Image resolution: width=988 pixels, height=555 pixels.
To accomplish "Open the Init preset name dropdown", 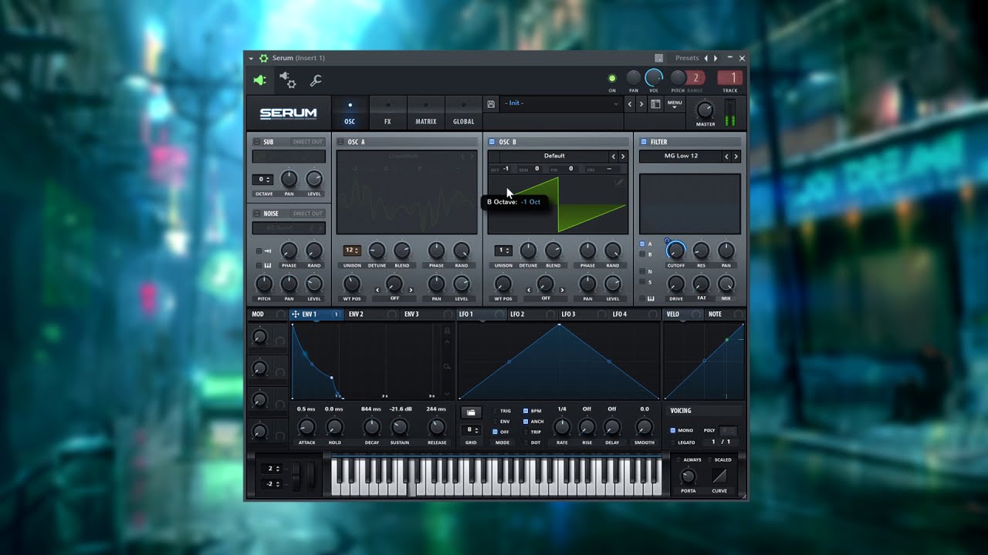I will point(561,103).
